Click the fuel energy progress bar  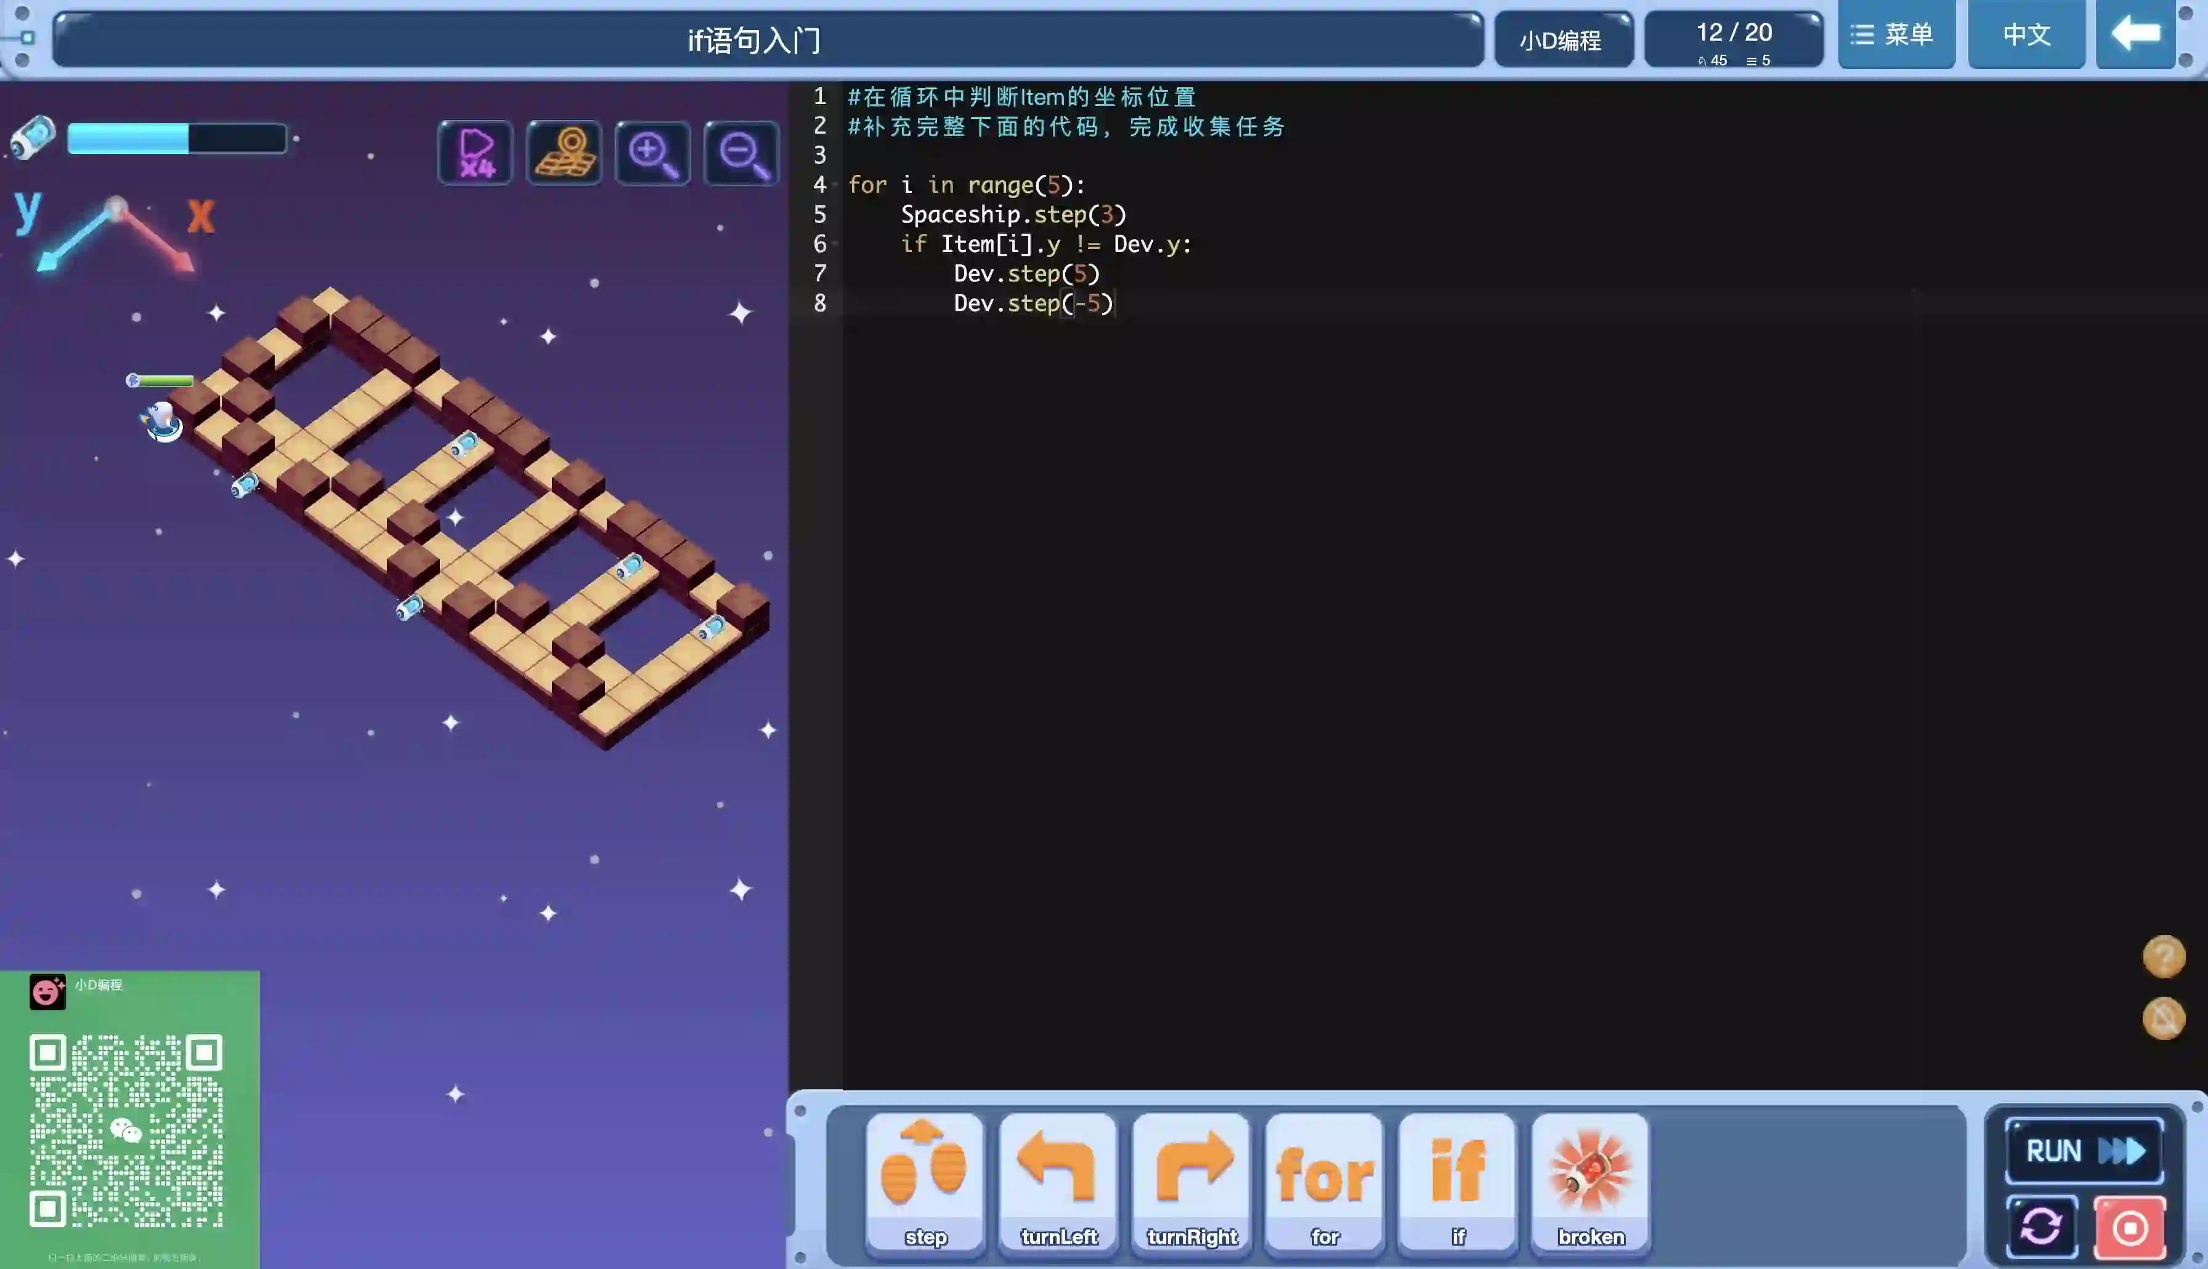[177, 139]
